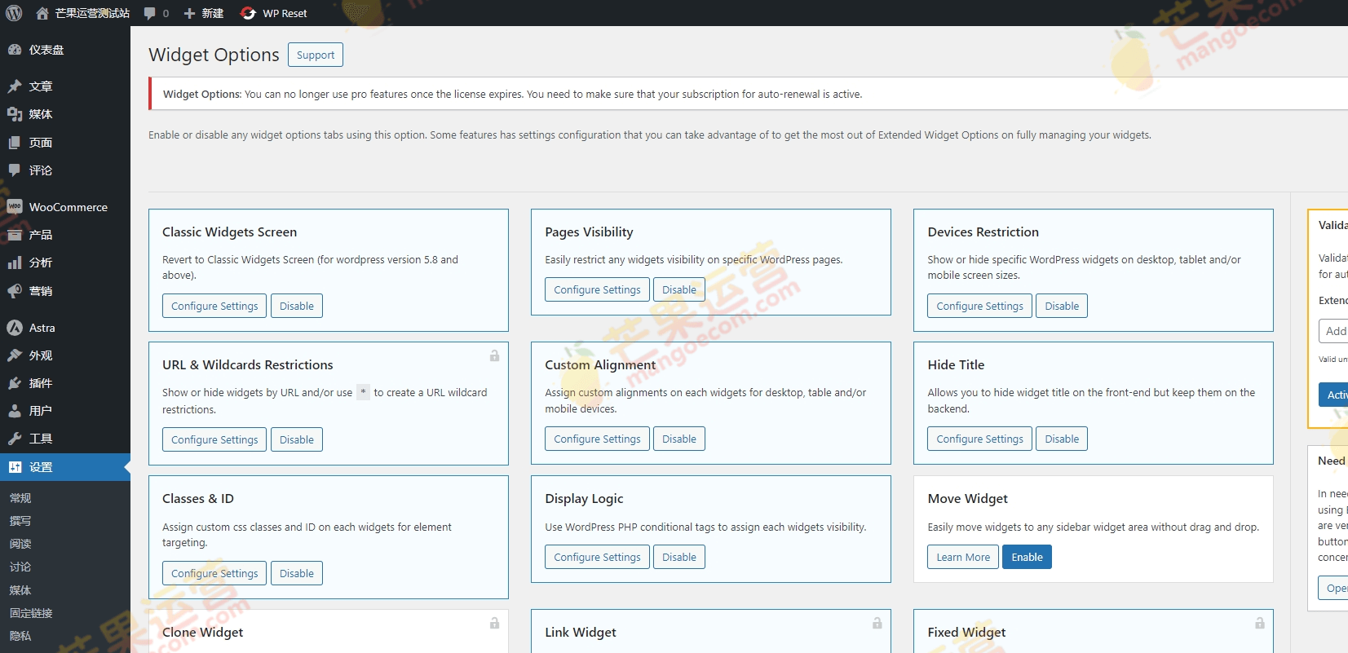Select the 固定链接 submenu item

(31, 613)
